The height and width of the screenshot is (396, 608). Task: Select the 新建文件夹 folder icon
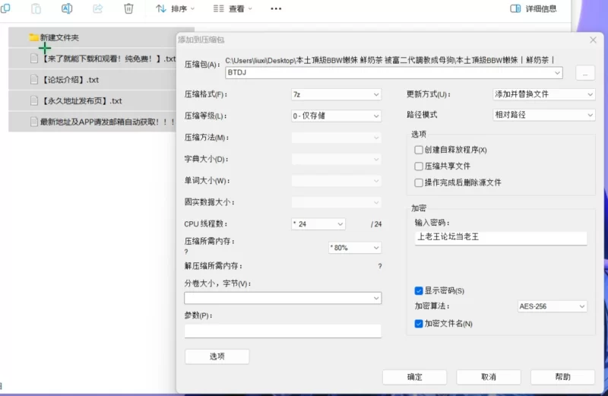coord(33,37)
